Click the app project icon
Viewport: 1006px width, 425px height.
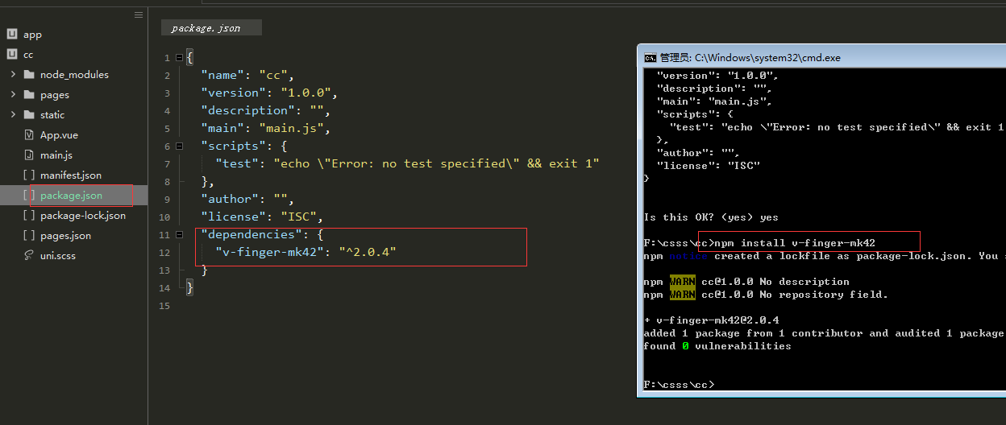click(x=12, y=35)
